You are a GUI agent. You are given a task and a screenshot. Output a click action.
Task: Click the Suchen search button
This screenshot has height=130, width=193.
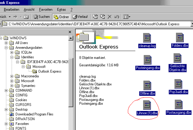(x=42, y=17)
